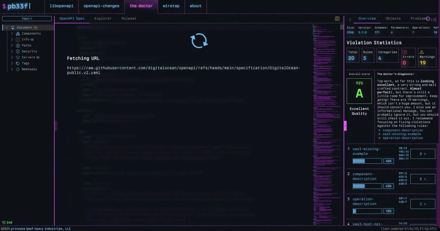
Task: Open the wiretap navigation tab
Action: 171,6
